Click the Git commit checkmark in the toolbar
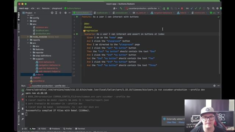The image size is (235, 132). (x=196, y=8)
